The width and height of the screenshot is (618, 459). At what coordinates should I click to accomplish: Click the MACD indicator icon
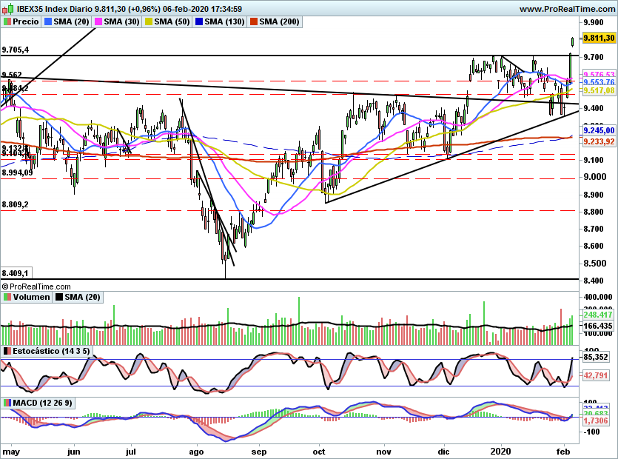point(7,403)
